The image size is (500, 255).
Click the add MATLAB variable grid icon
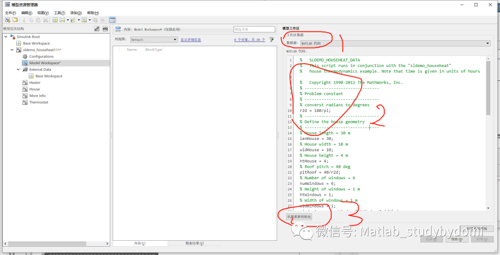point(55,20)
